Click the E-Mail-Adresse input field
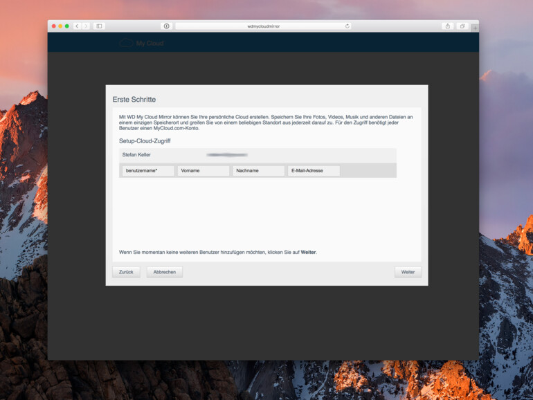This screenshot has width=533, height=400. click(314, 171)
